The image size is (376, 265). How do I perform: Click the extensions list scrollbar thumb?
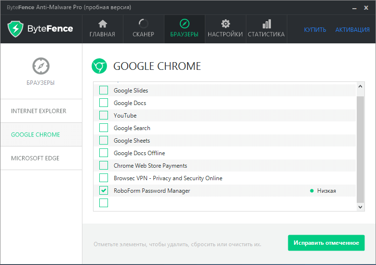point(361,147)
